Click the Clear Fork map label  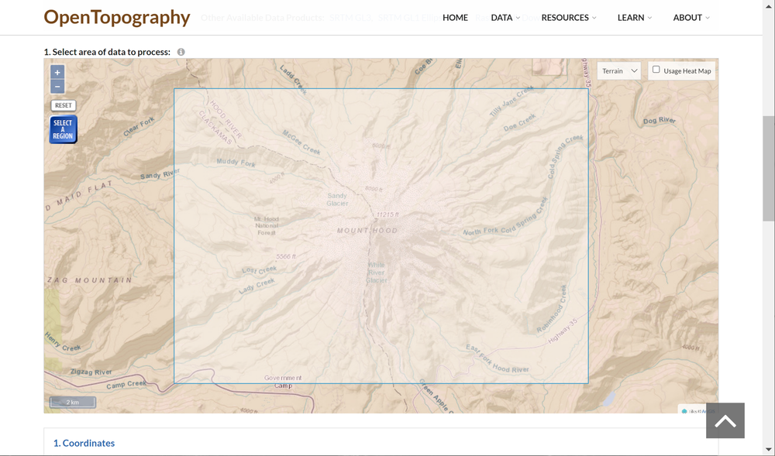coord(139,127)
